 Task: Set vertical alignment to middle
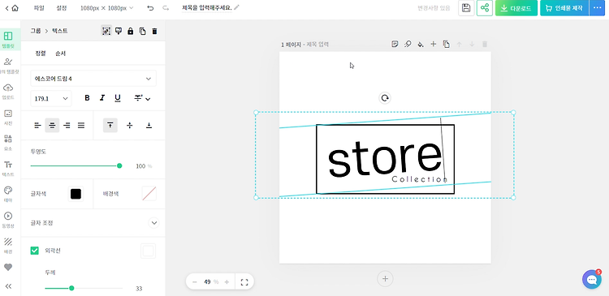click(x=130, y=126)
